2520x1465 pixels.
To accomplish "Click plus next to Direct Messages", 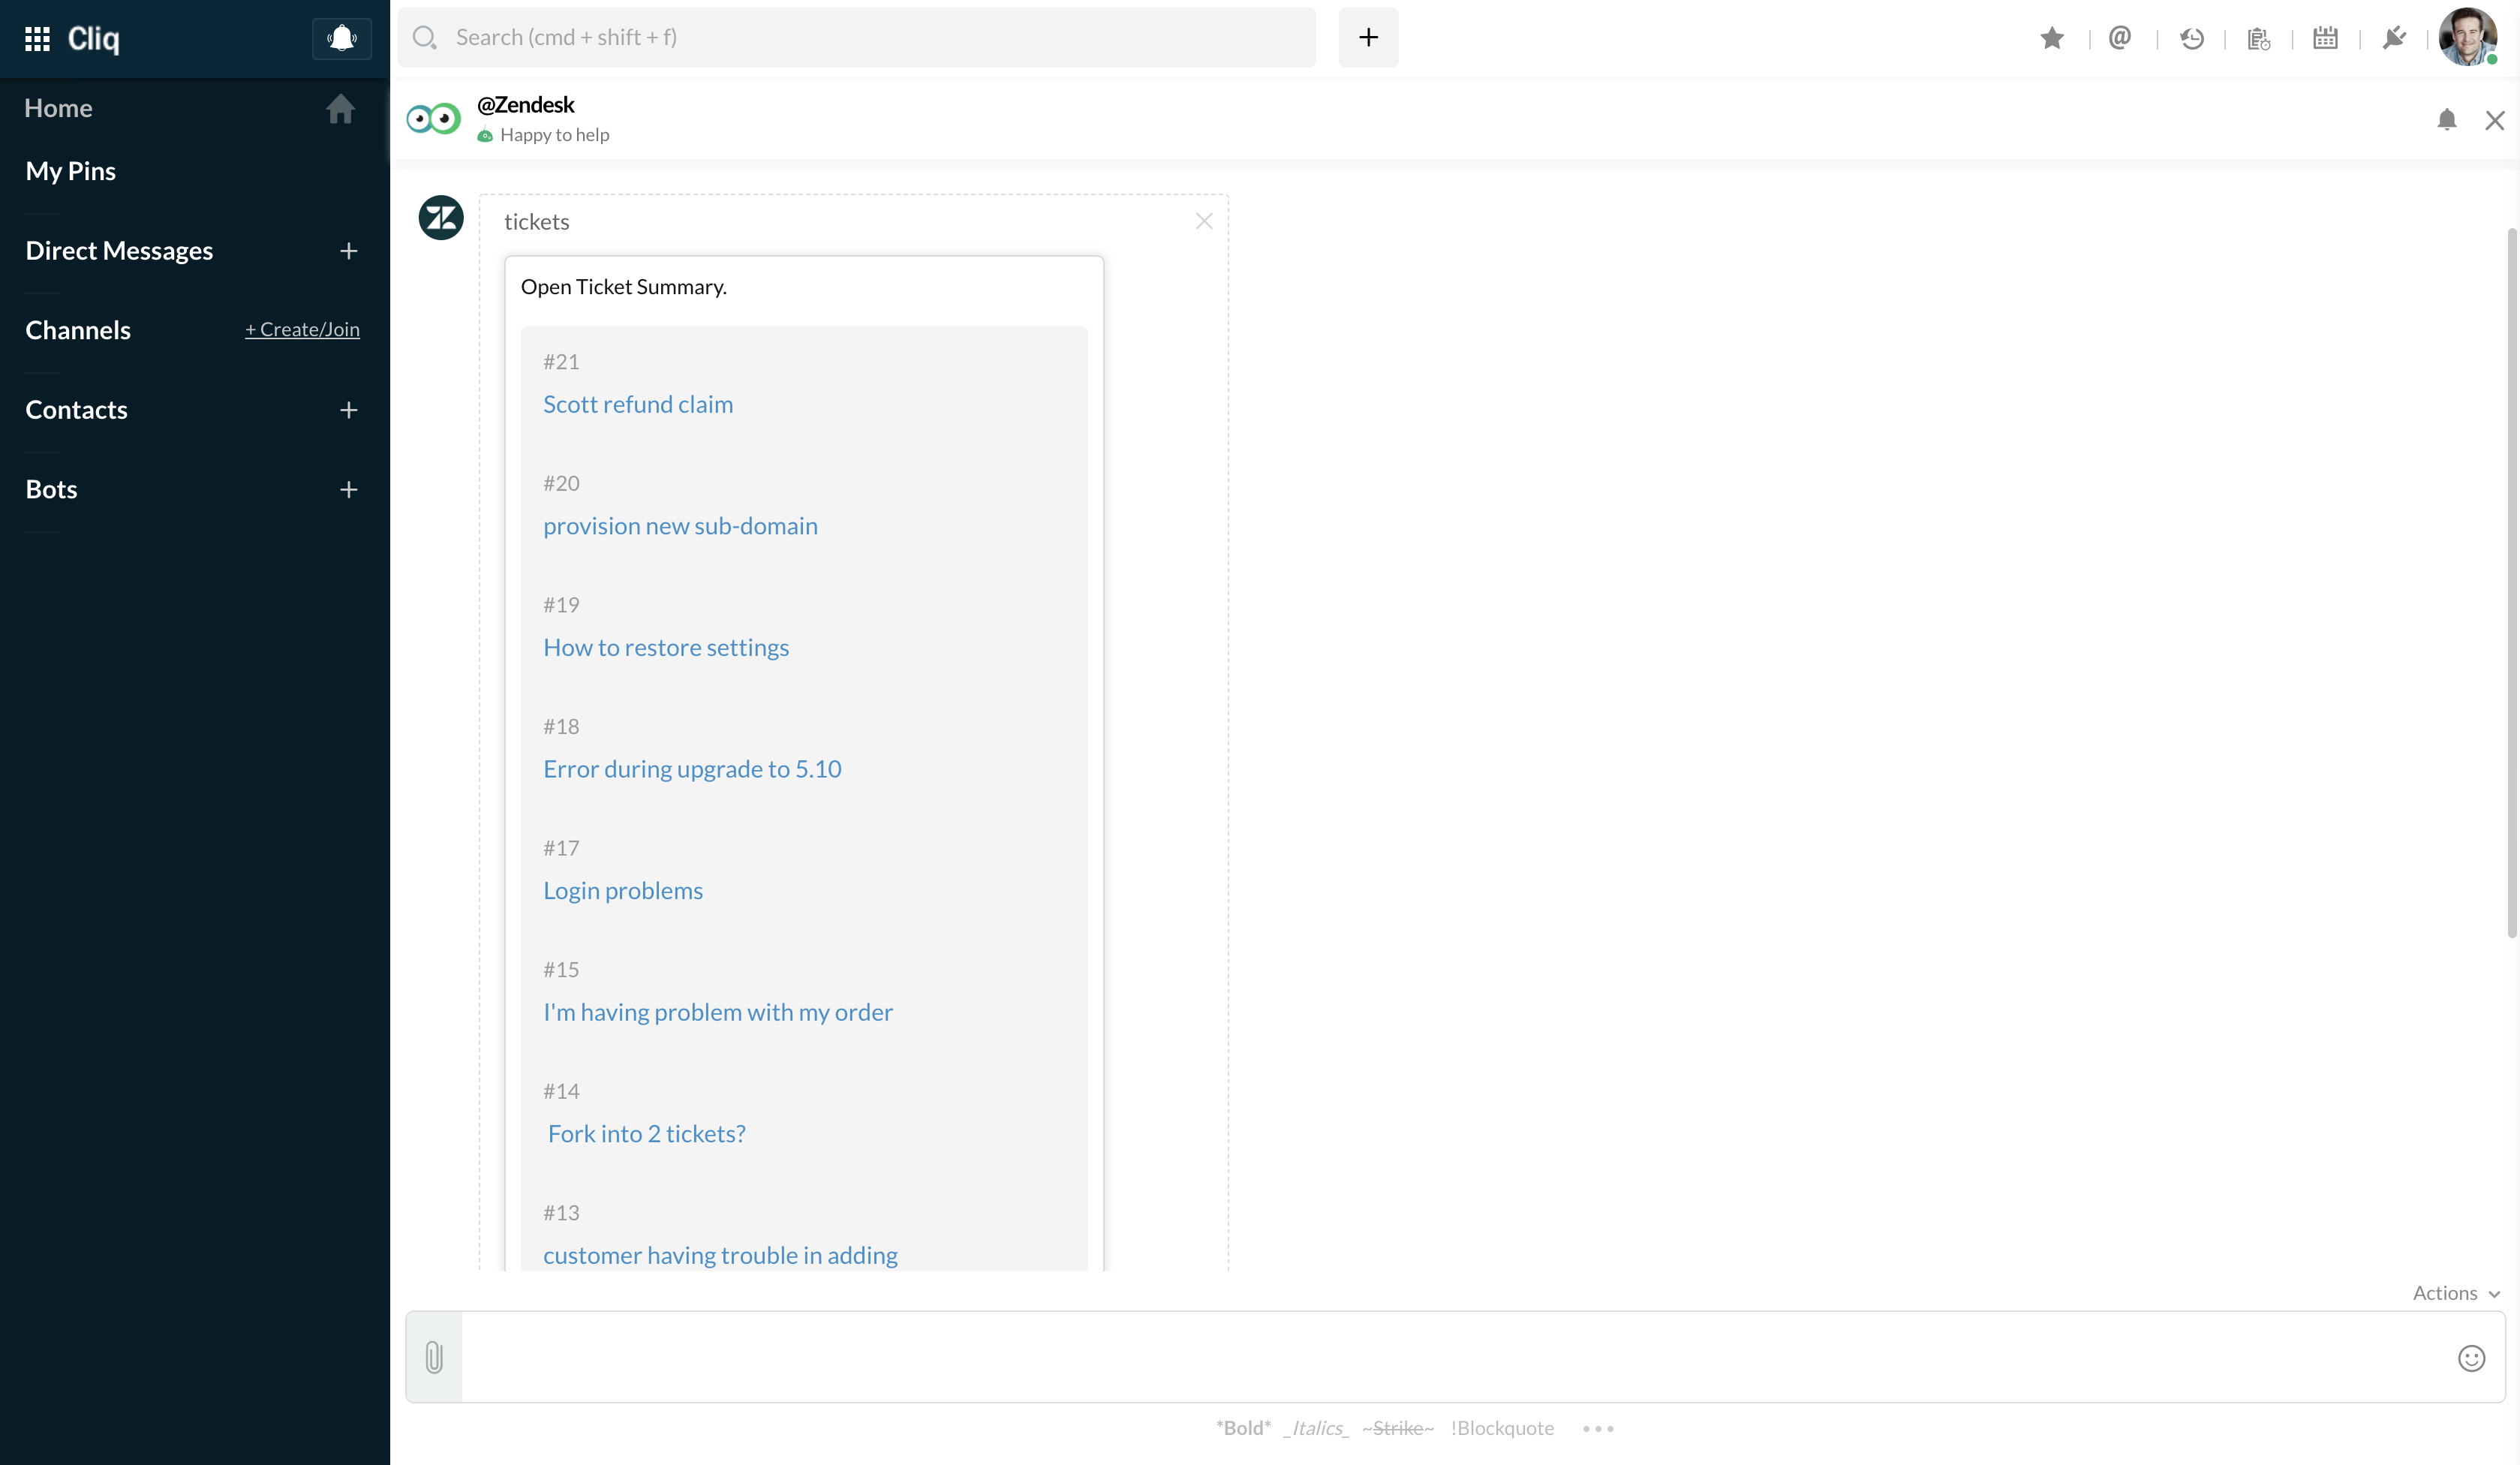I will [348, 251].
